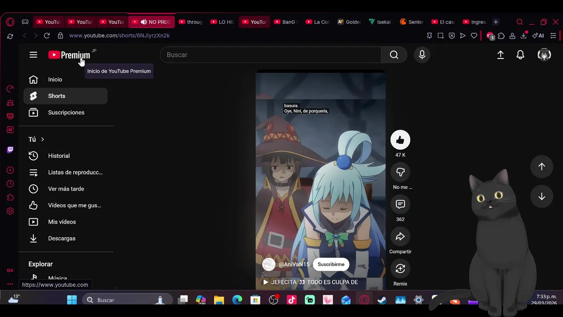Pause the playing short video
The height and width of the screenshot is (317, 563).
point(321,181)
